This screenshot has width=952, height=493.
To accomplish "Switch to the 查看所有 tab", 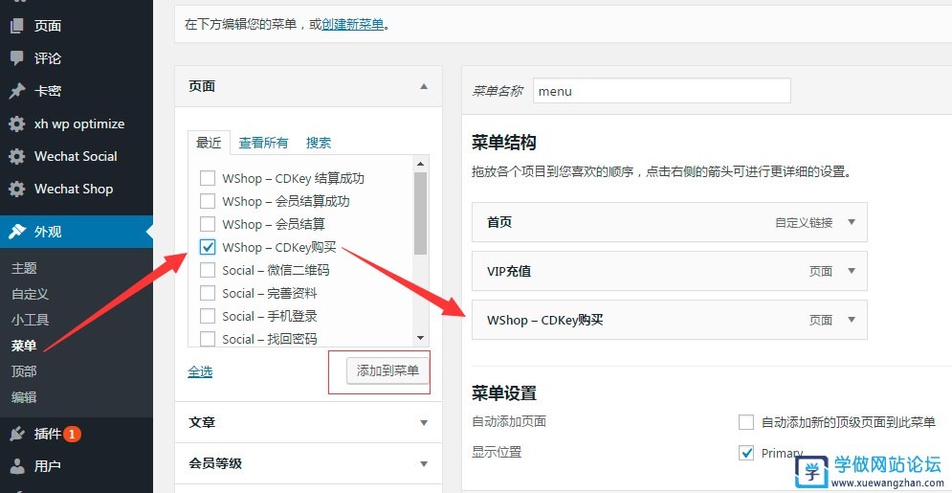I will 263,143.
